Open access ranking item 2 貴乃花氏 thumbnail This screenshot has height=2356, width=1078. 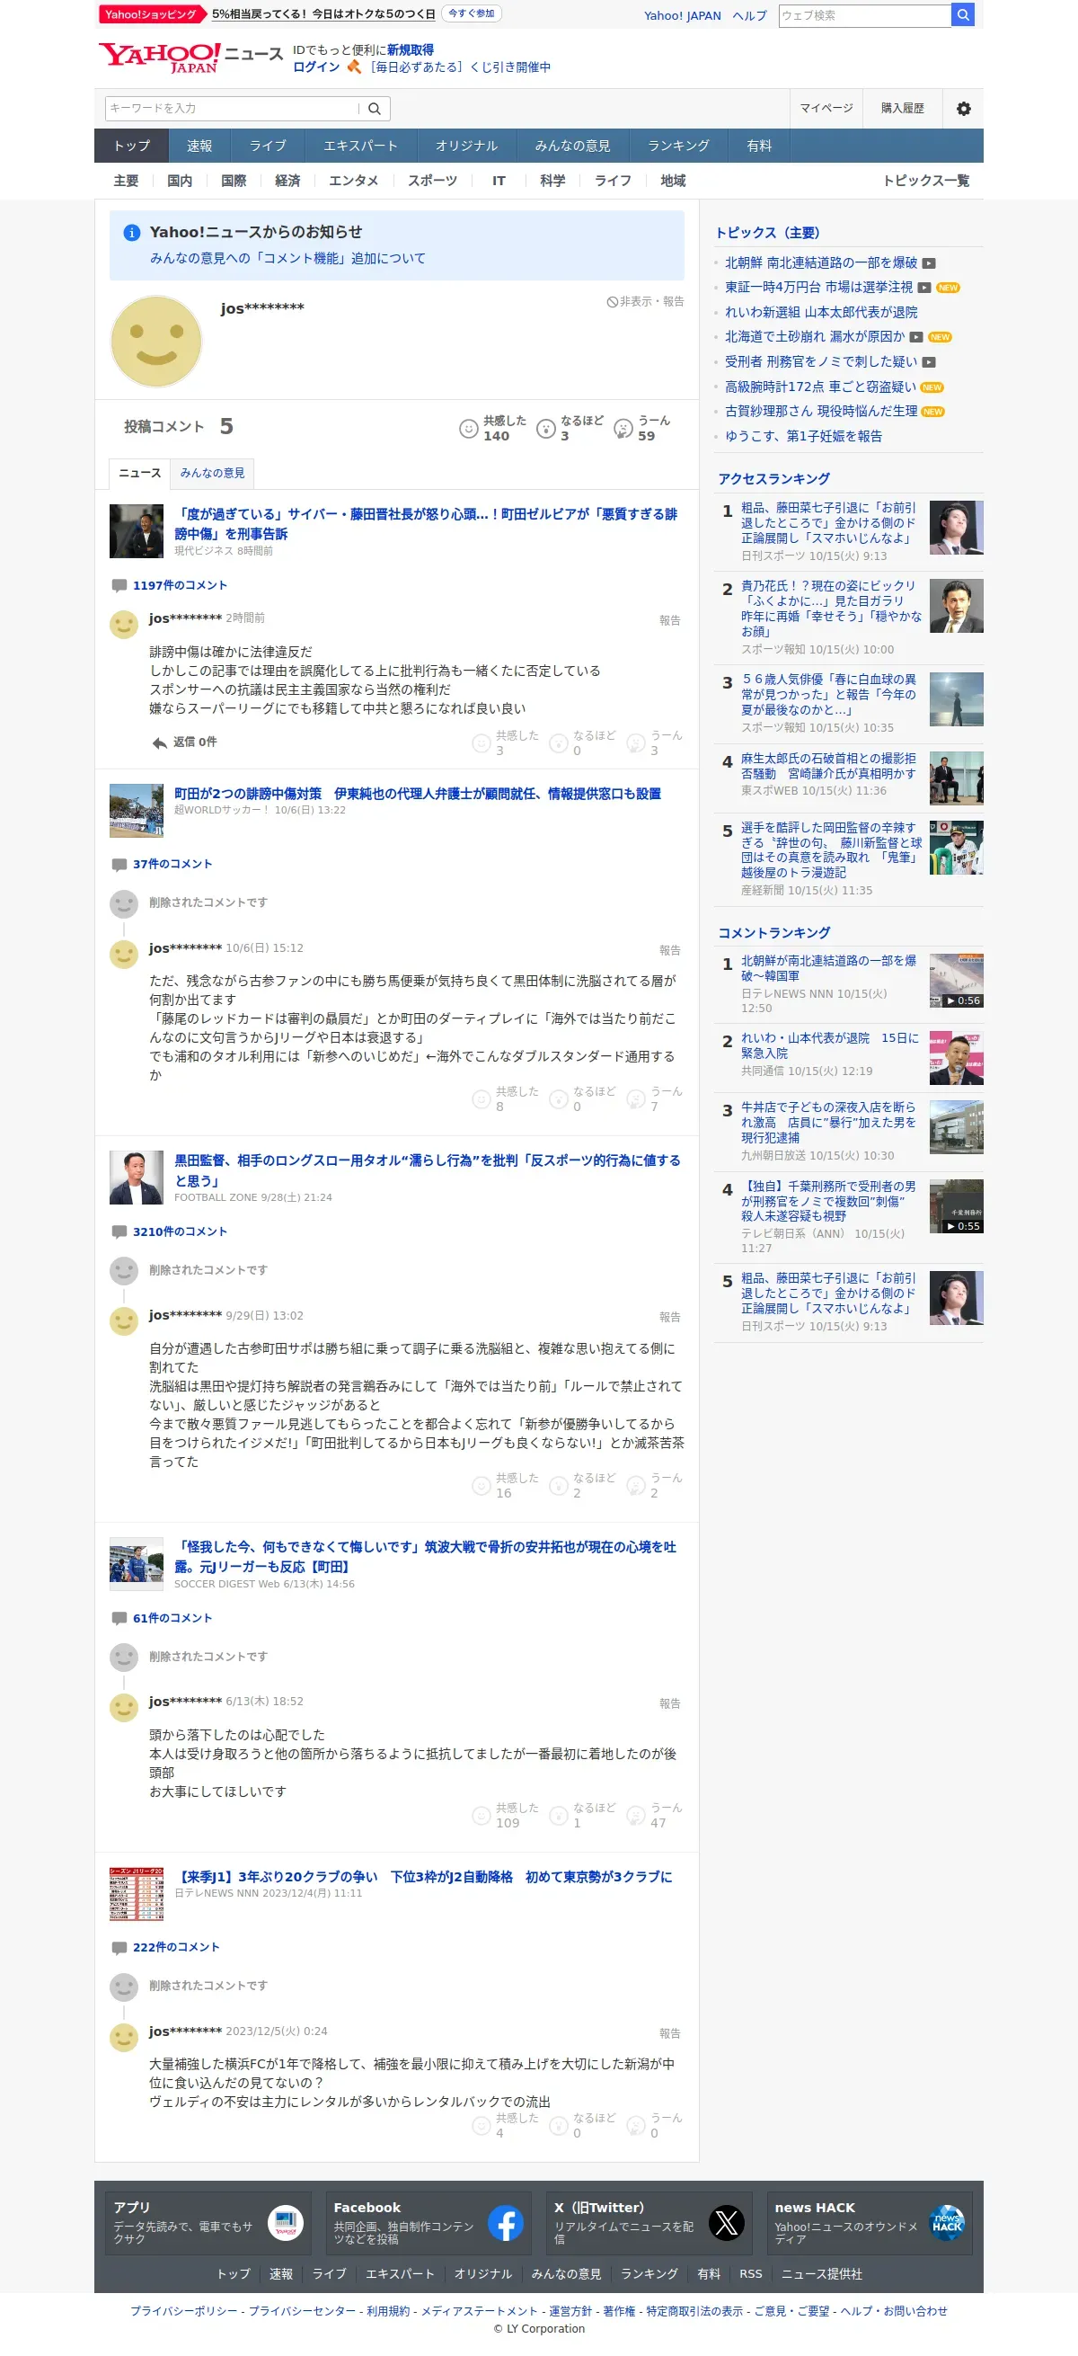pos(957,607)
